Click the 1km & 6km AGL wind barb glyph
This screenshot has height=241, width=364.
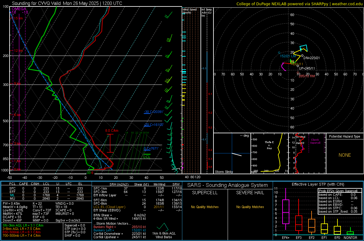click(x=163, y=227)
